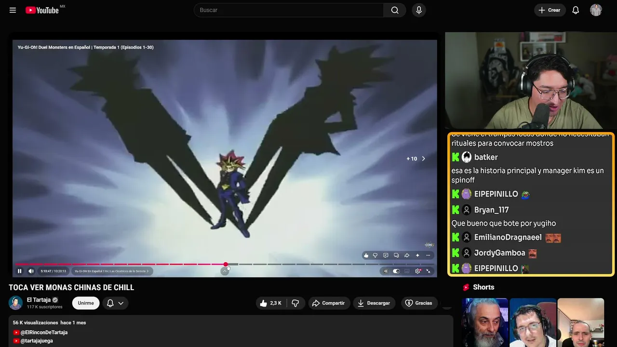Dislike the video below the player
This screenshot has height=347, width=617.
point(295,303)
